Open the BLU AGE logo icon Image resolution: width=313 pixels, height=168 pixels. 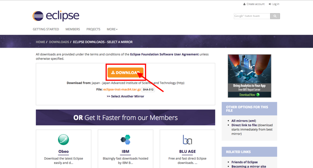(x=187, y=140)
